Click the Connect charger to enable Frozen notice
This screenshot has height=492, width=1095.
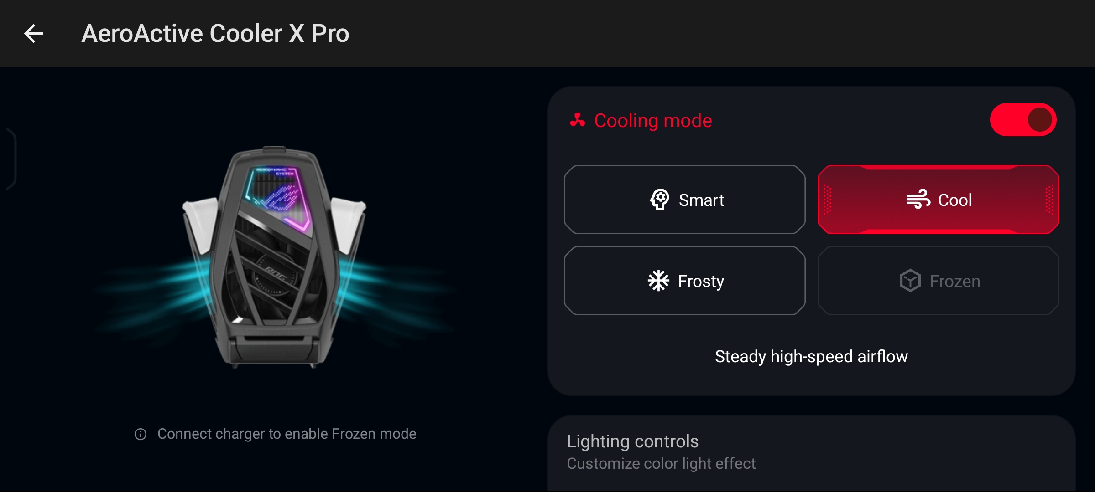click(x=287, y=434)
